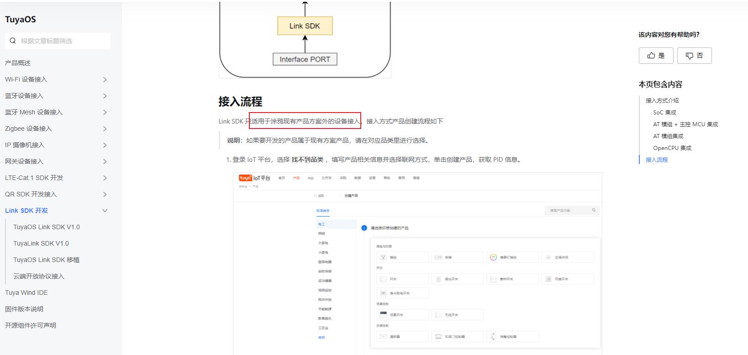This screenshot has height=355, width=748.
Task: Click the thumbs-up 是 helpful button
Action: (656, 56)
